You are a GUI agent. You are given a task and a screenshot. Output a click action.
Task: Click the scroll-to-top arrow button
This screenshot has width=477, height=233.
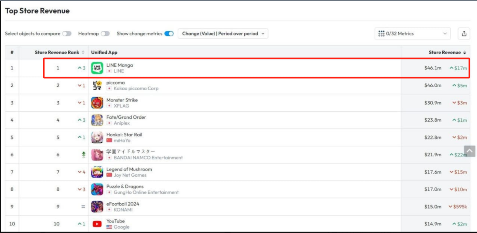tap(469, 151)
